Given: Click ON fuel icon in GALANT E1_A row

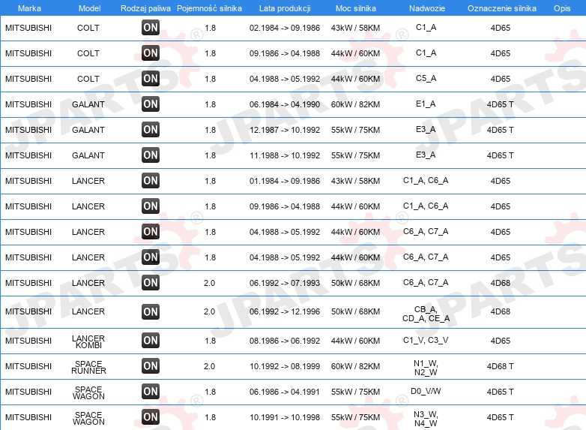Looking at the screenshot, I should pos(151,104).
